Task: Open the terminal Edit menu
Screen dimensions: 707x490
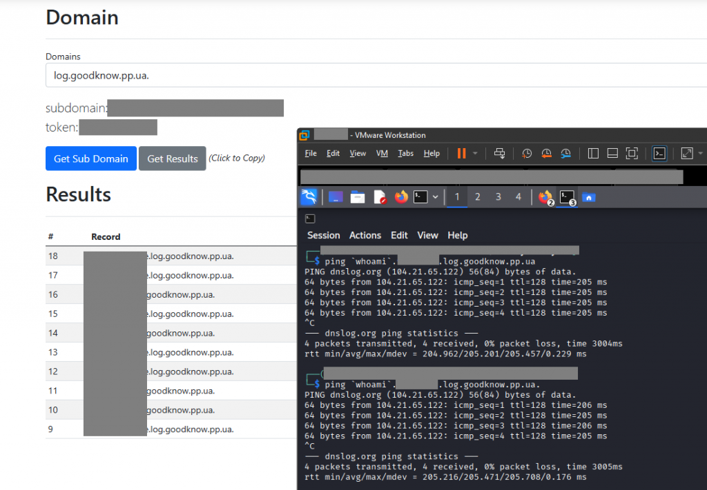Action: (400, 235)
